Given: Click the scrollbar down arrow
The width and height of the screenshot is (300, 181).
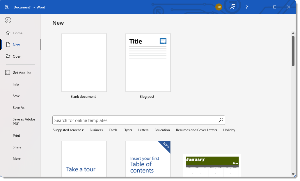Looking at the screenshot, I should coord(293,174).
